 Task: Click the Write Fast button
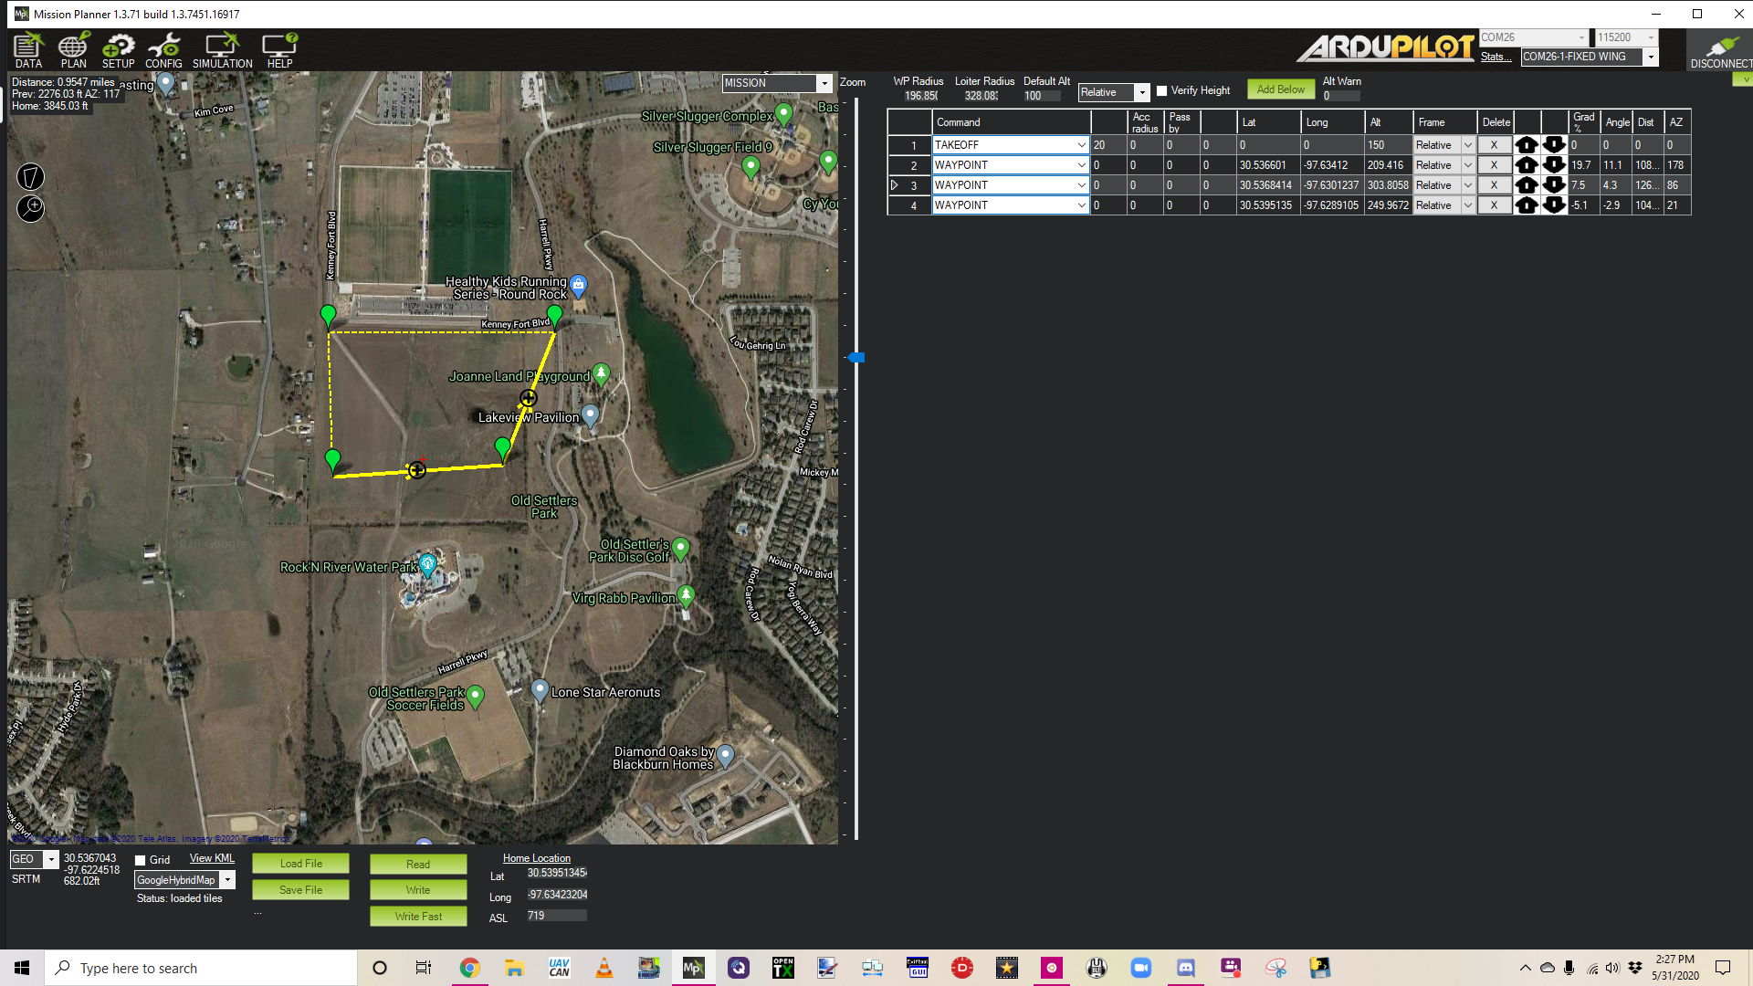tap(418, 917)
